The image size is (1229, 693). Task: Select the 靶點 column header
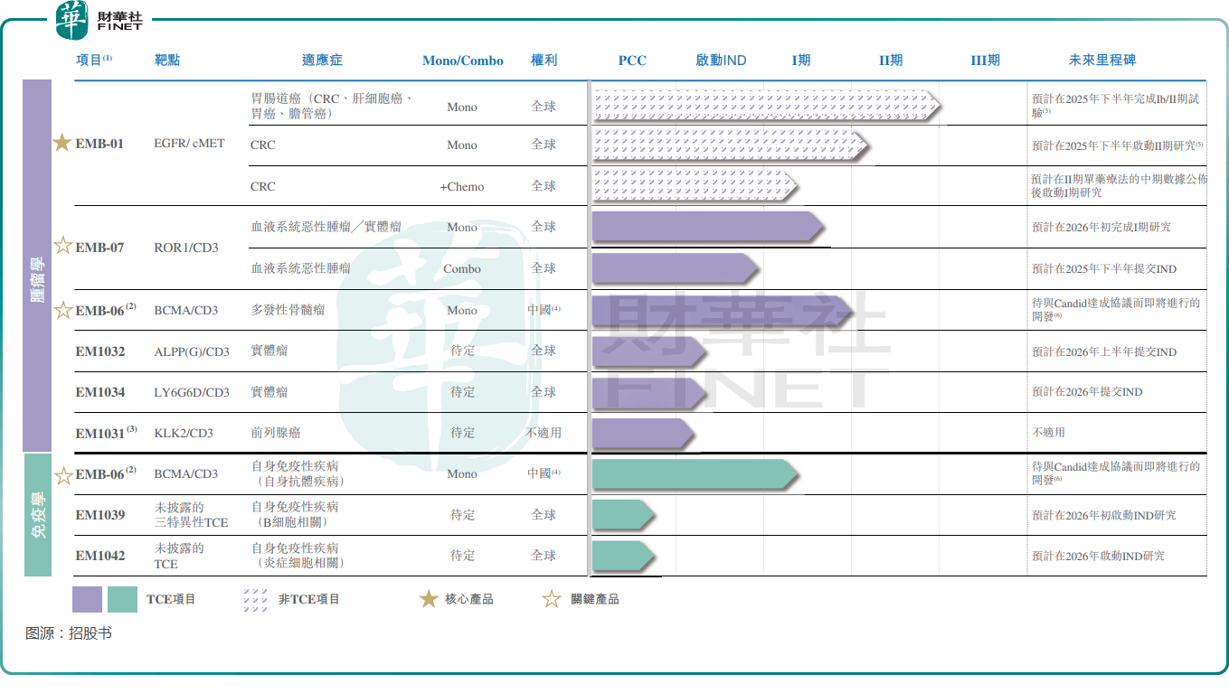point(167,60)
